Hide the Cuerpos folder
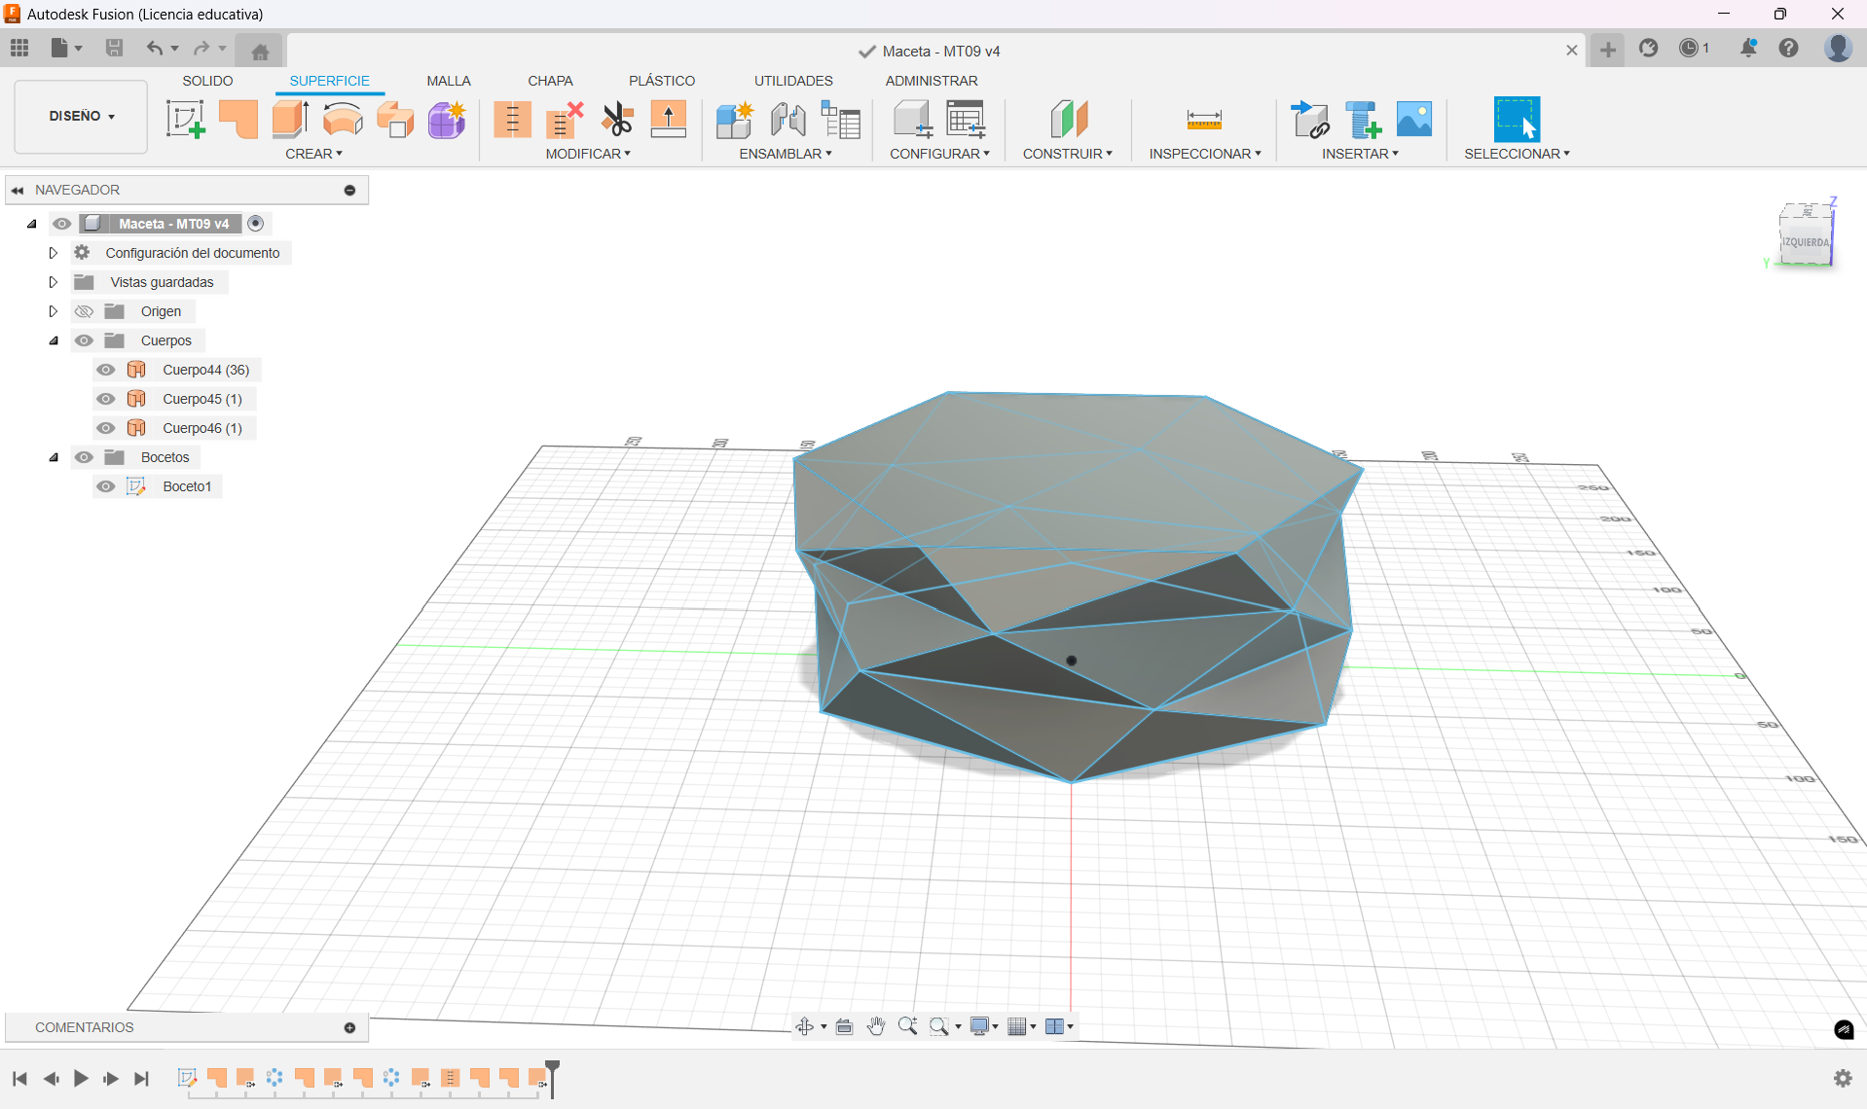 coord(85,340)
